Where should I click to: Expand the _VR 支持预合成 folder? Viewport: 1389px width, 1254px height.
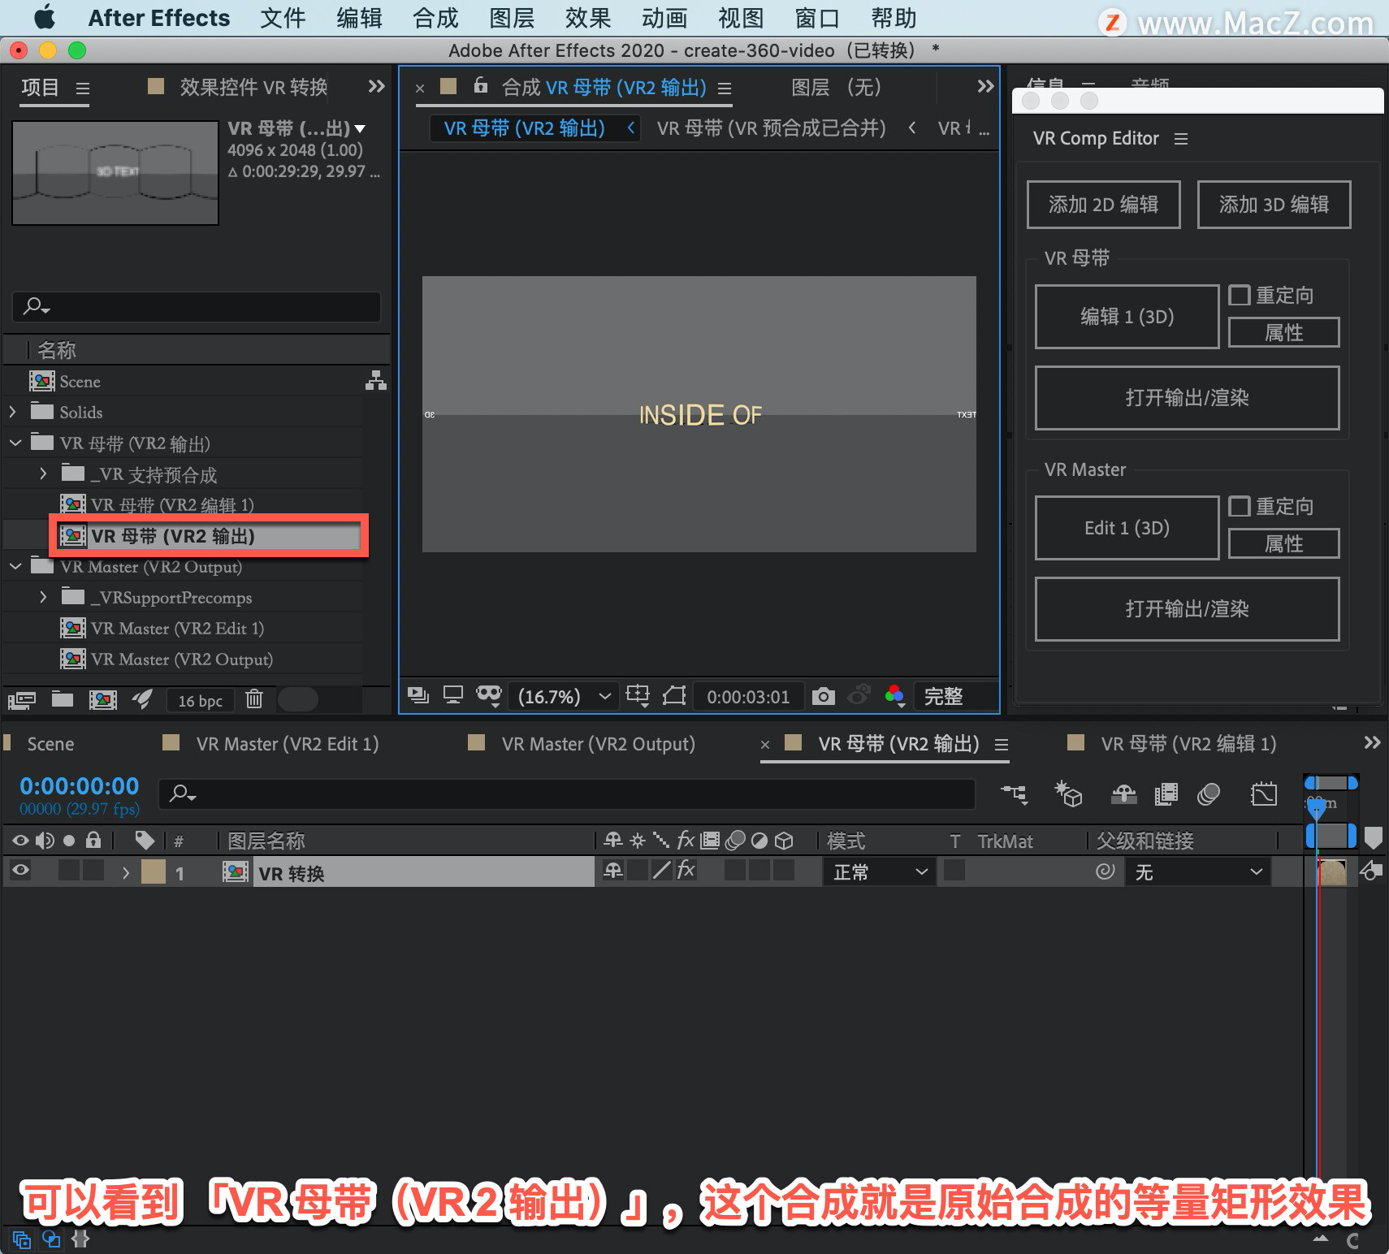[x=43, y=473]
